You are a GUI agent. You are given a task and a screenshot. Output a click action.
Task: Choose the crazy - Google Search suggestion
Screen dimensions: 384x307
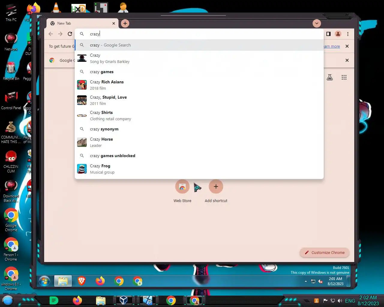pos(199,45)
